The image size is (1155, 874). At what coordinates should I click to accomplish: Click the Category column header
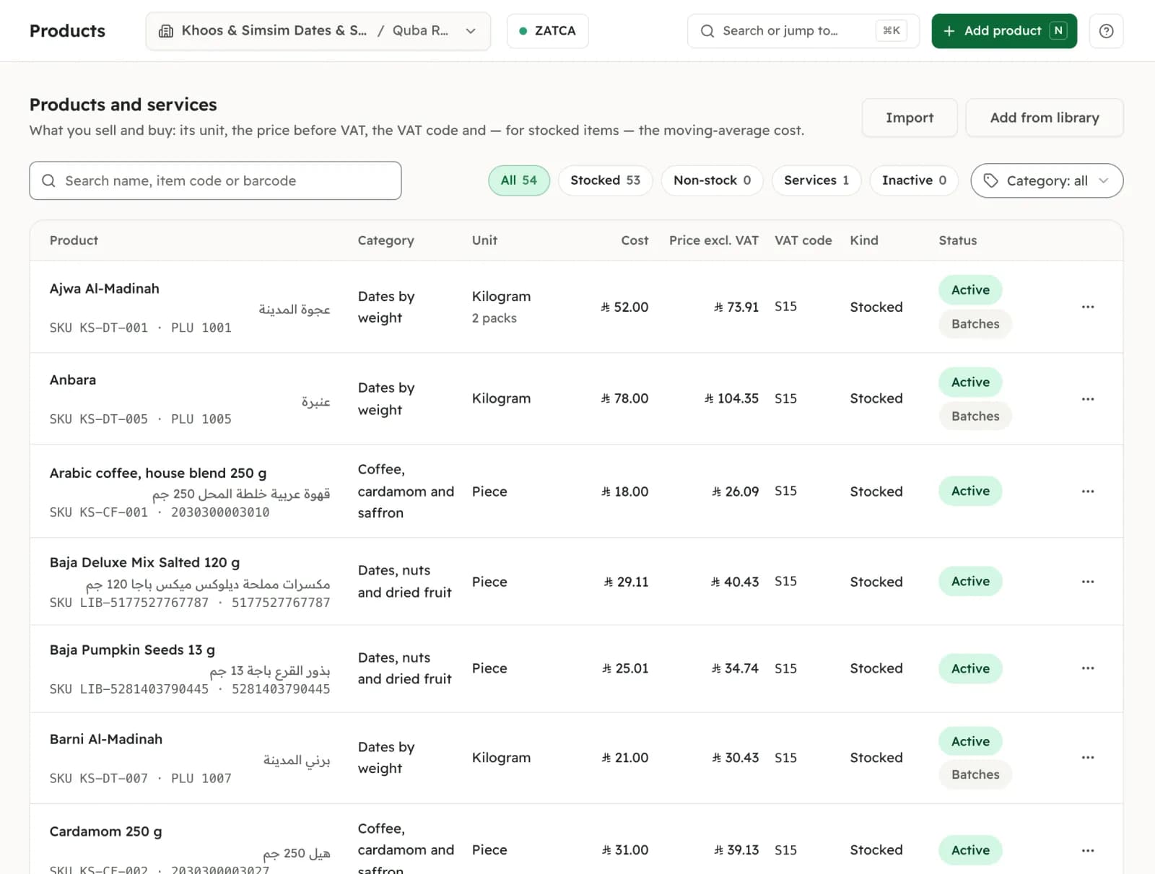point(385,240)
